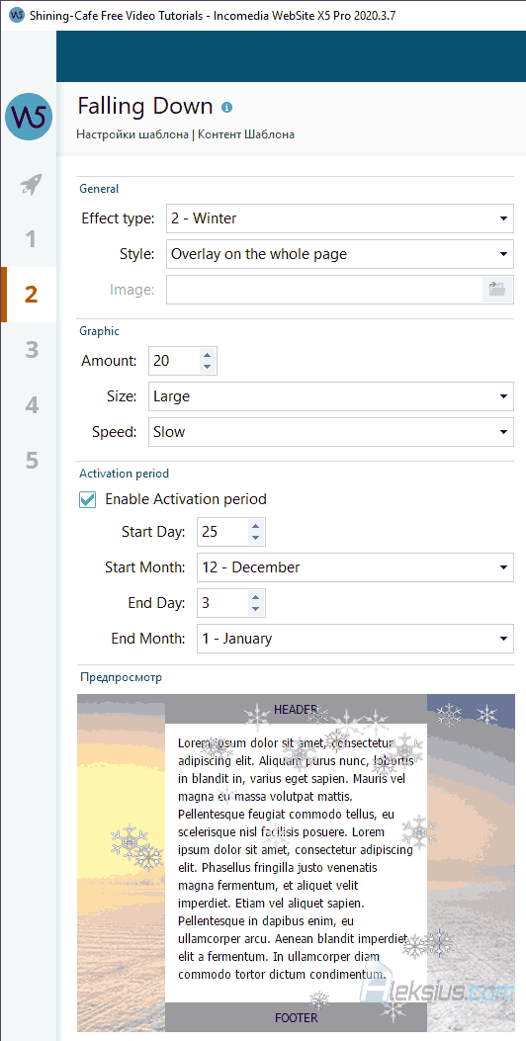The height and width of the screenshot is (1041, 526).
Task: Open the End Month dropdown
Action: click(x=355, y=639)
